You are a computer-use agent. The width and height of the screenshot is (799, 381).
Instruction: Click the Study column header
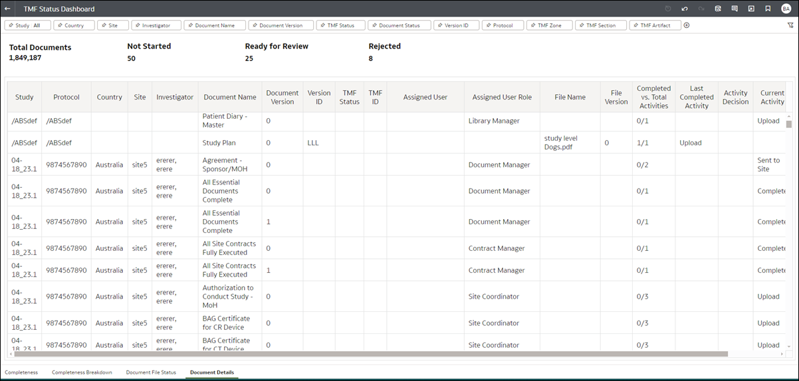(x=25, y=97)
